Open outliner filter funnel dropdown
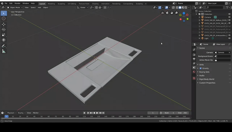The height and width of the screenshot is (132, 232). [x=228, y=8]
